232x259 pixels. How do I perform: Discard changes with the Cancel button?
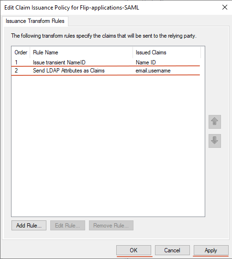coord(172,250)
